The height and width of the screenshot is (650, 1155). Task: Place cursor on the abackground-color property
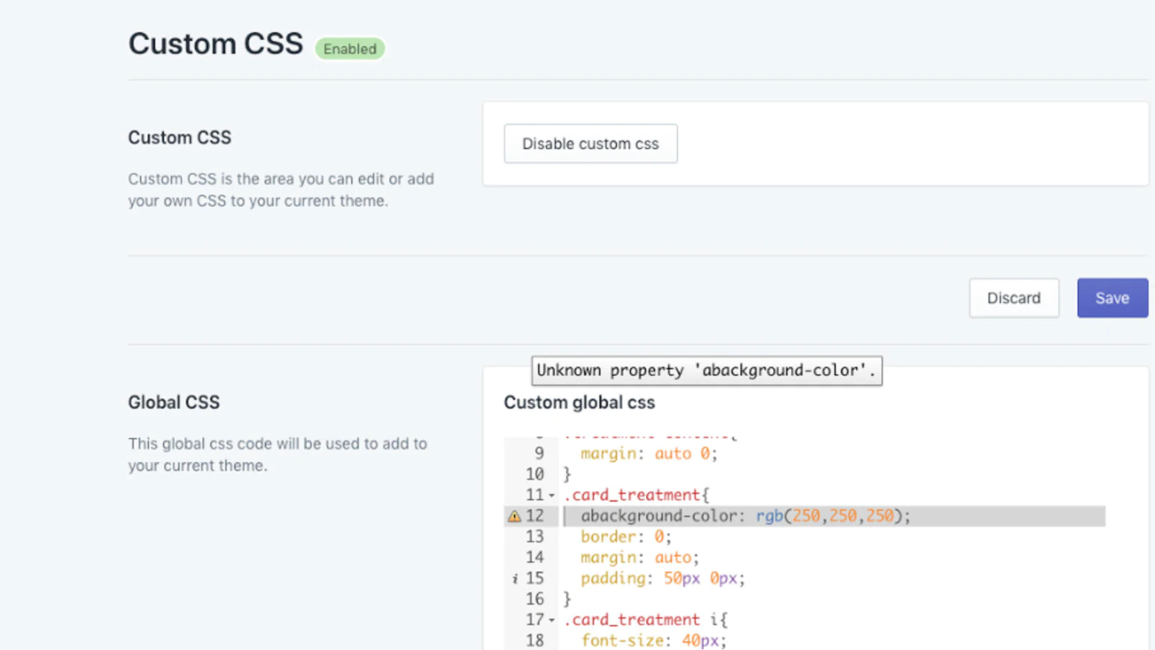(x=658, y=516)
